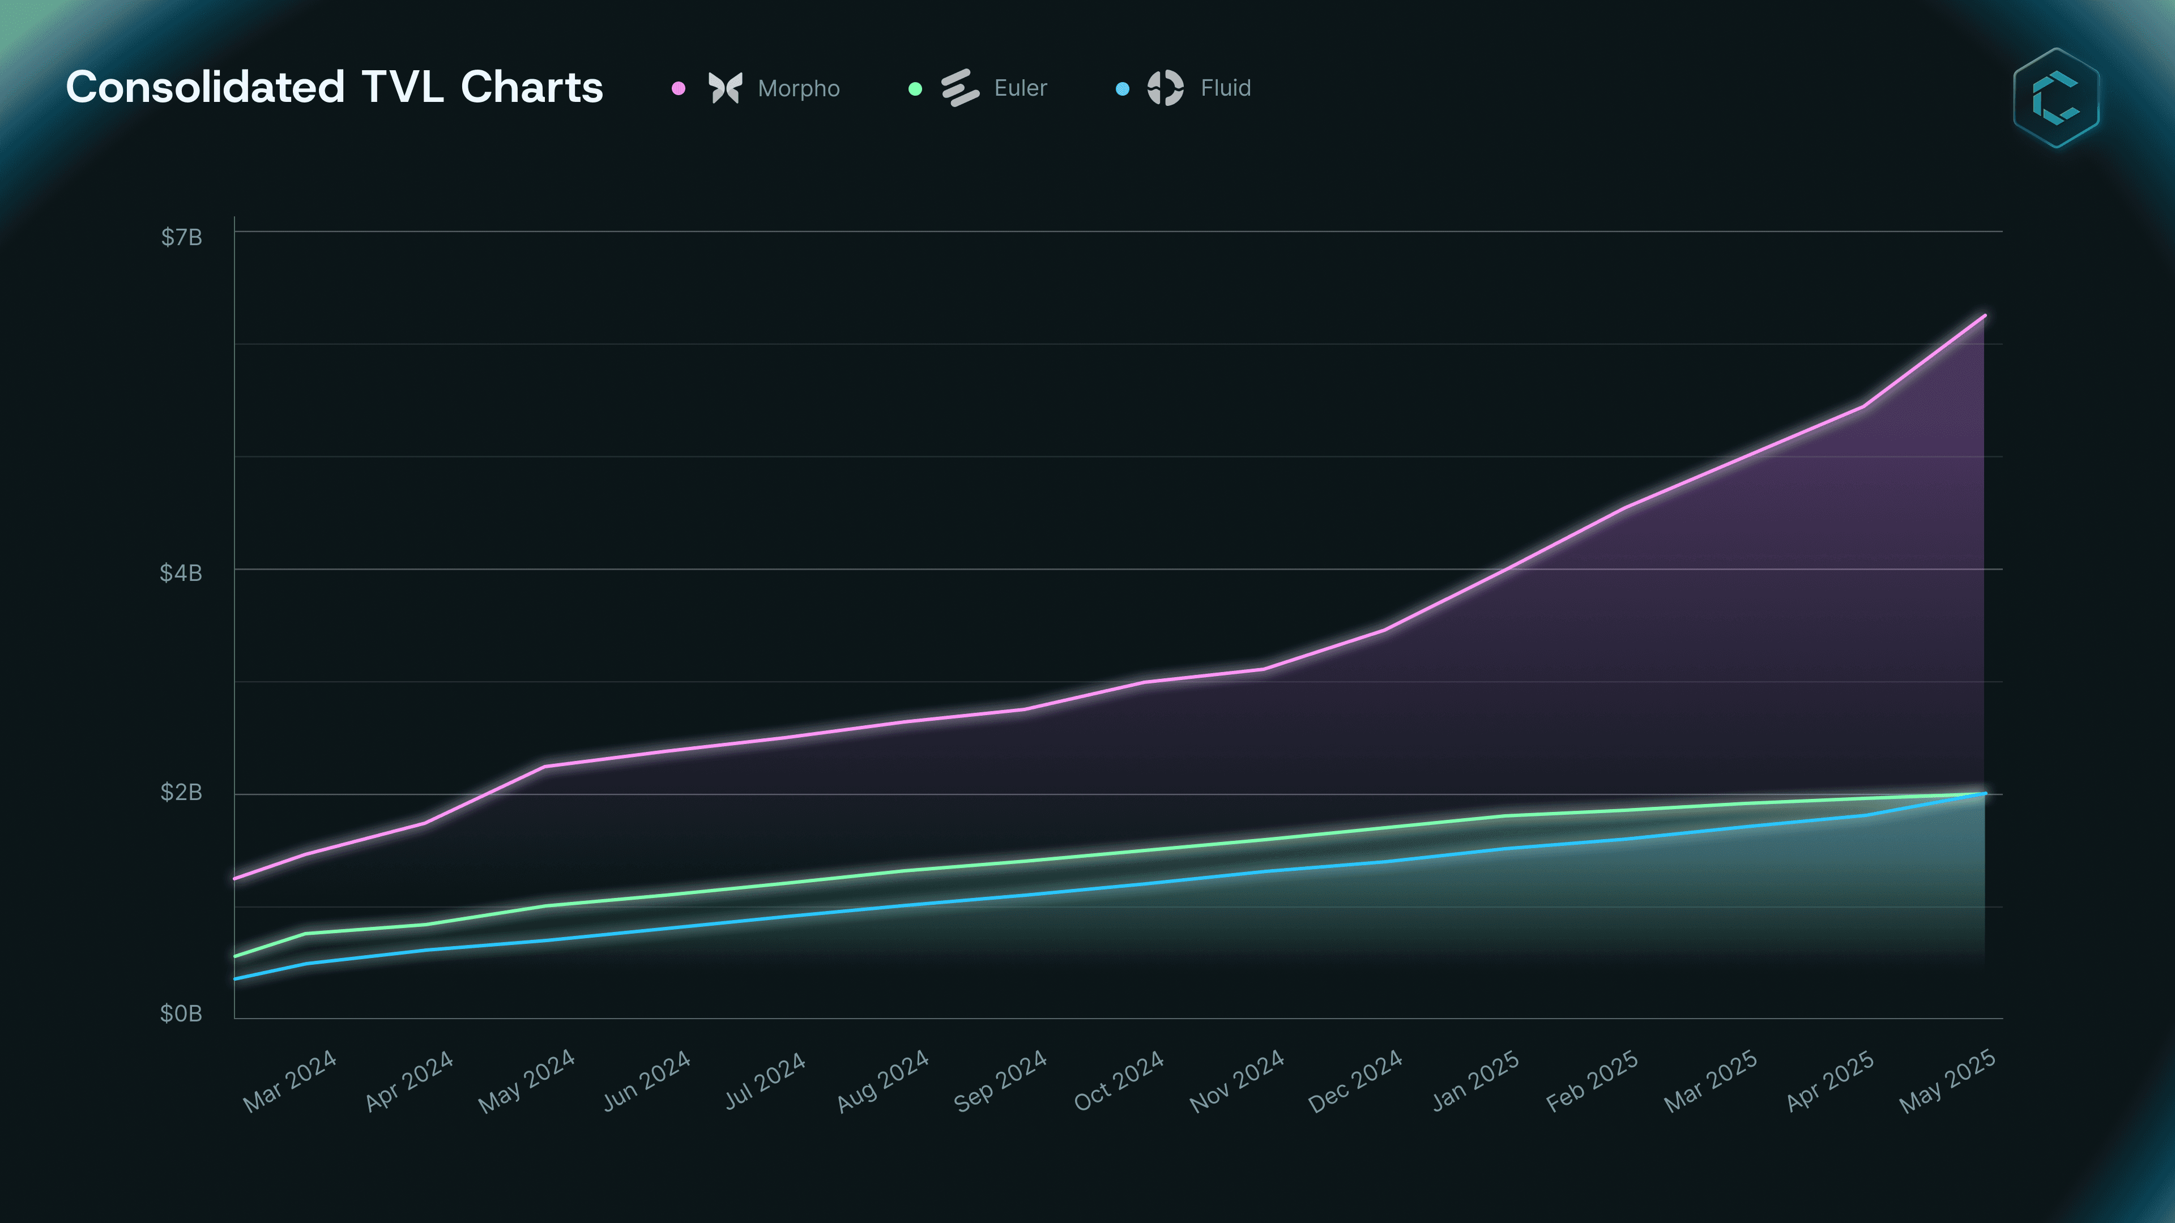Screen dimensions: 2175x1223
Task: Click the Mar 2024 x-axis label
Action: coord(289,1081)
